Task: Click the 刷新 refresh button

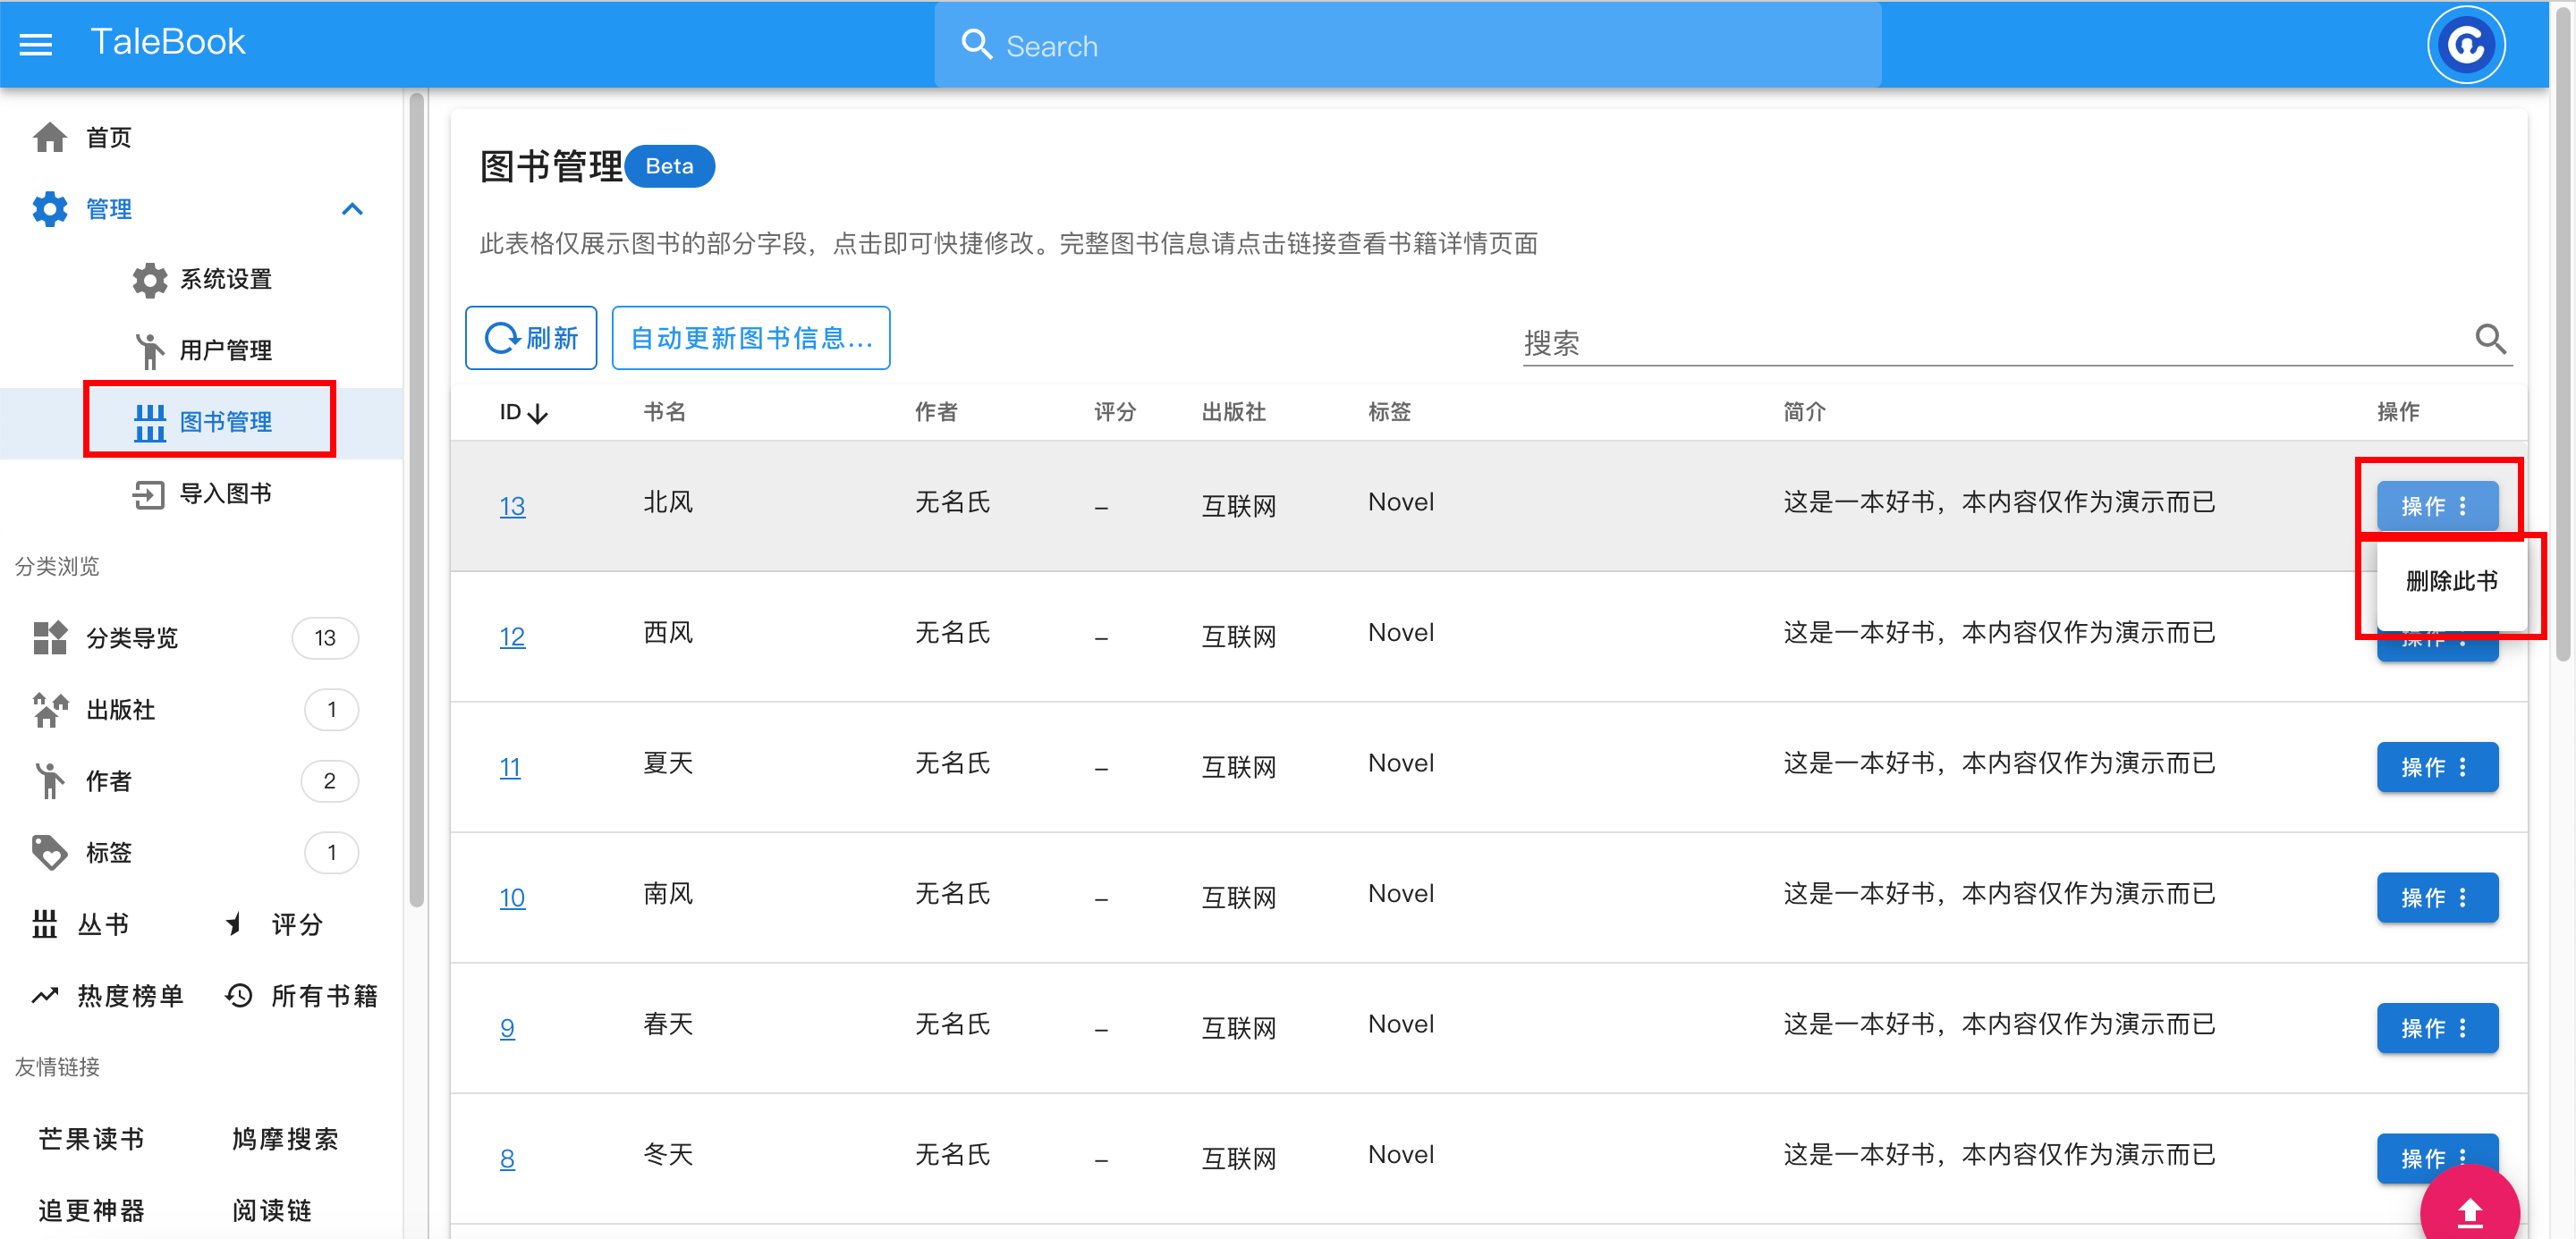Action: [x=531, y=338]
